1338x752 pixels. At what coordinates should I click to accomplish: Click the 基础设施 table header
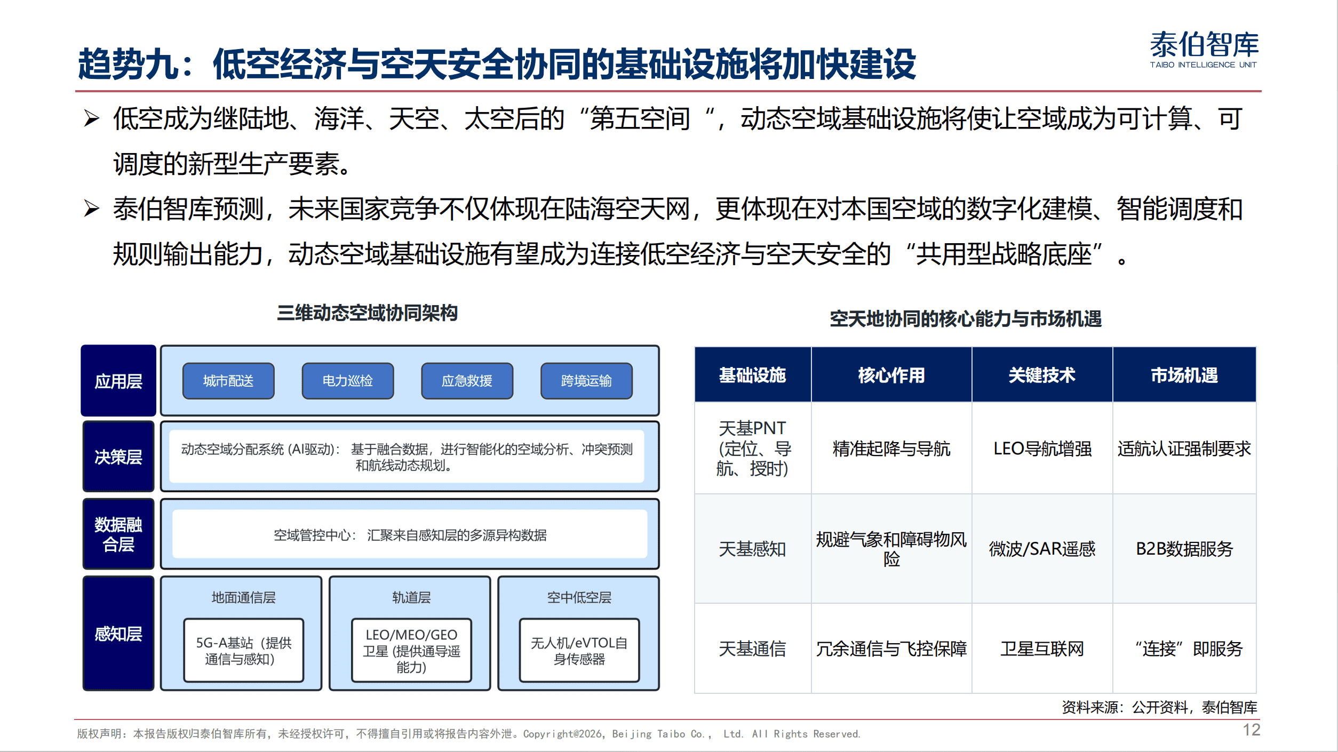(752, 375)
